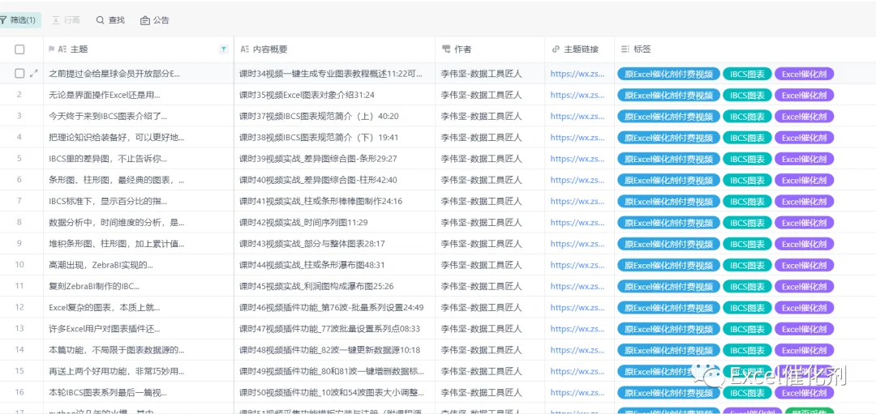Open the link in the 课时48 row
Image resolution: width=876 pixels, height=414 pixels.
click(x=578, y=350)
